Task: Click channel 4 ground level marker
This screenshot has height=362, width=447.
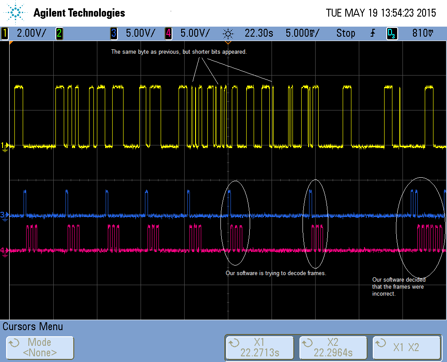Action: coord(4,252)
